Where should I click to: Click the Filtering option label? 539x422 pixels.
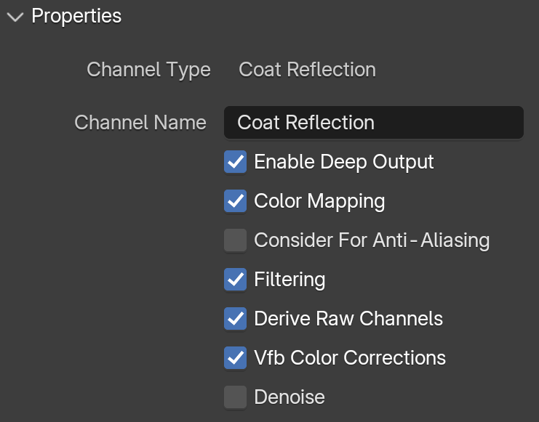[x=290, y=280]
